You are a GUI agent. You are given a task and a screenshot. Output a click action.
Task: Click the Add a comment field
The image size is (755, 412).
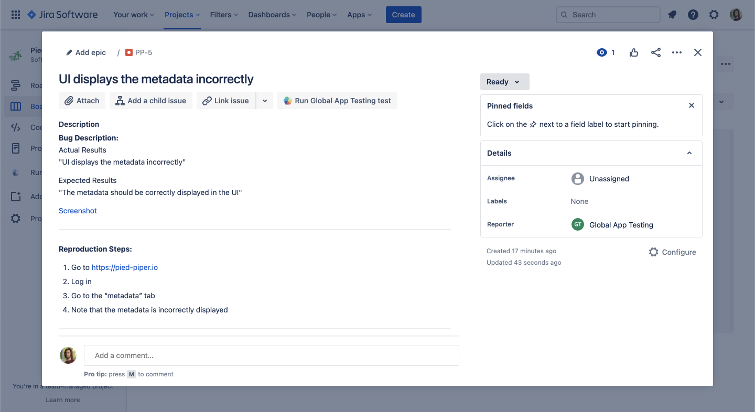coord(271,355)
